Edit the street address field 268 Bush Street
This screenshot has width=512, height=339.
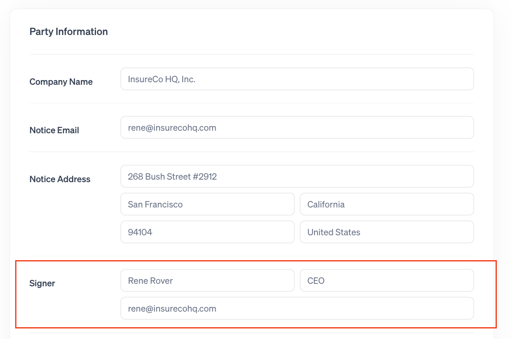pos(297,176)
